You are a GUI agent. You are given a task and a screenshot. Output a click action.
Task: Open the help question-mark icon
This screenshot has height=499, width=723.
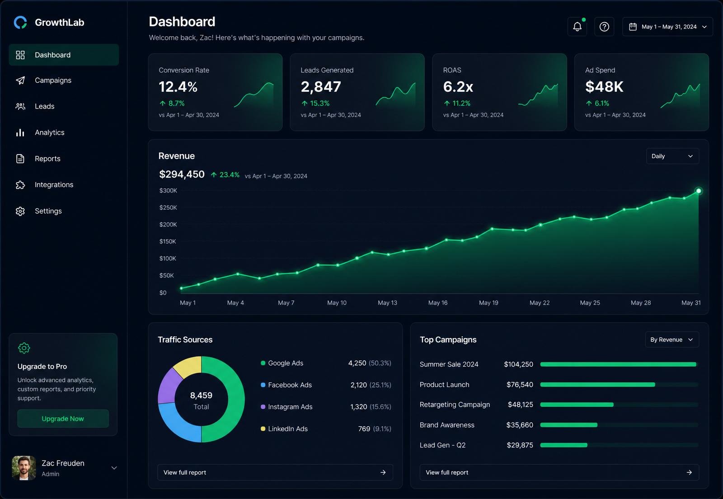click(x=604, y=27)
